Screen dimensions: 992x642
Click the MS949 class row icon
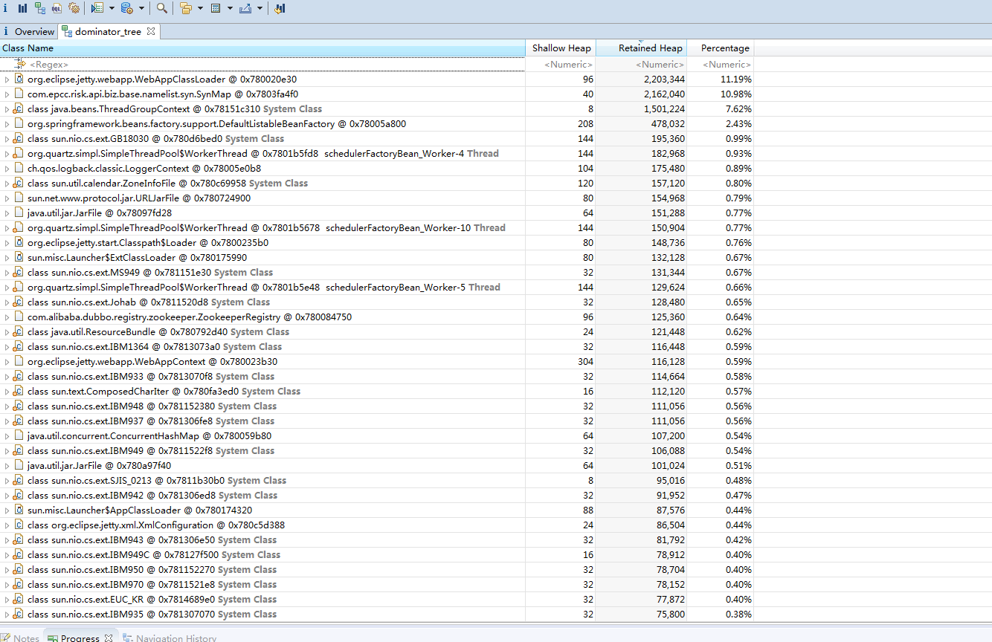(x=19, y=273)
